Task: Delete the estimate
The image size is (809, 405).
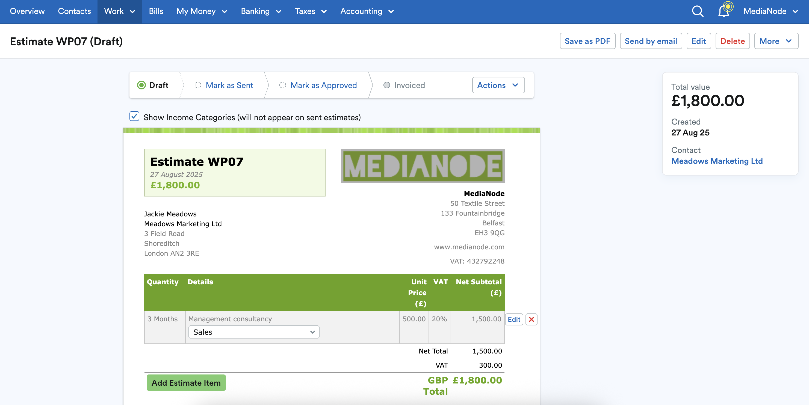Action: click(732, 41)
